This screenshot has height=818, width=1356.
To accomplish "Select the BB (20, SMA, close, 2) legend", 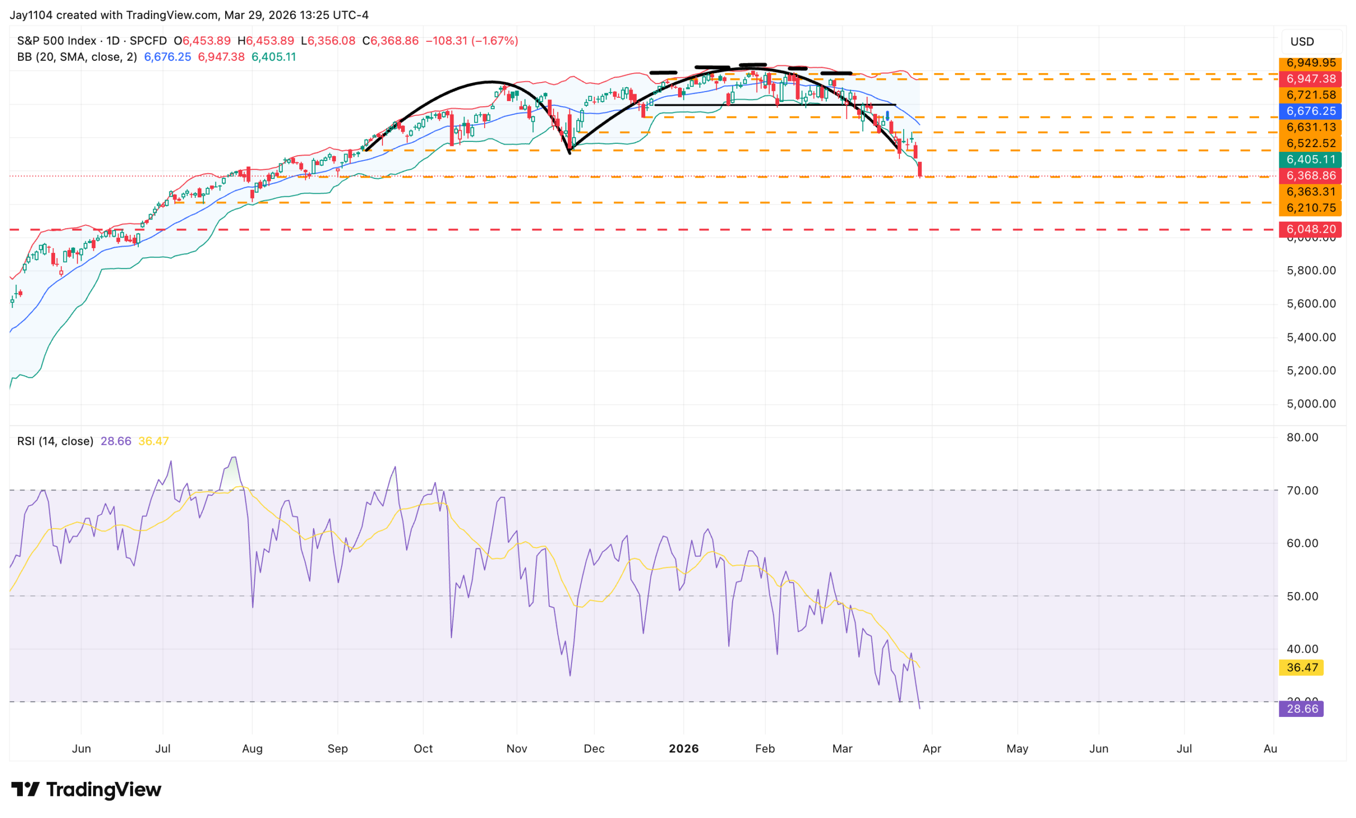I will point(77,57).
